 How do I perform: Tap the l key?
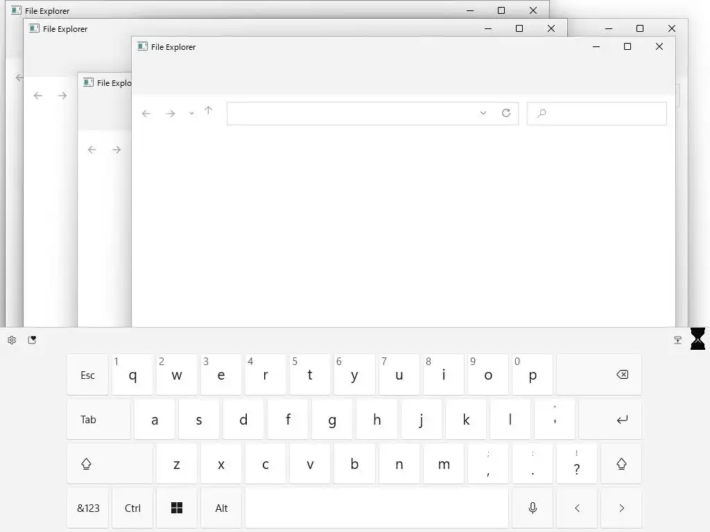pos(510,419)
